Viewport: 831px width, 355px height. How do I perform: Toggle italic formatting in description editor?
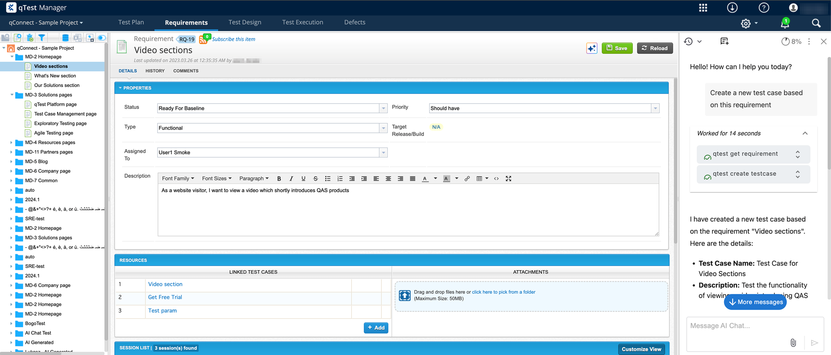pyautogui.click(x=291, y=178)
